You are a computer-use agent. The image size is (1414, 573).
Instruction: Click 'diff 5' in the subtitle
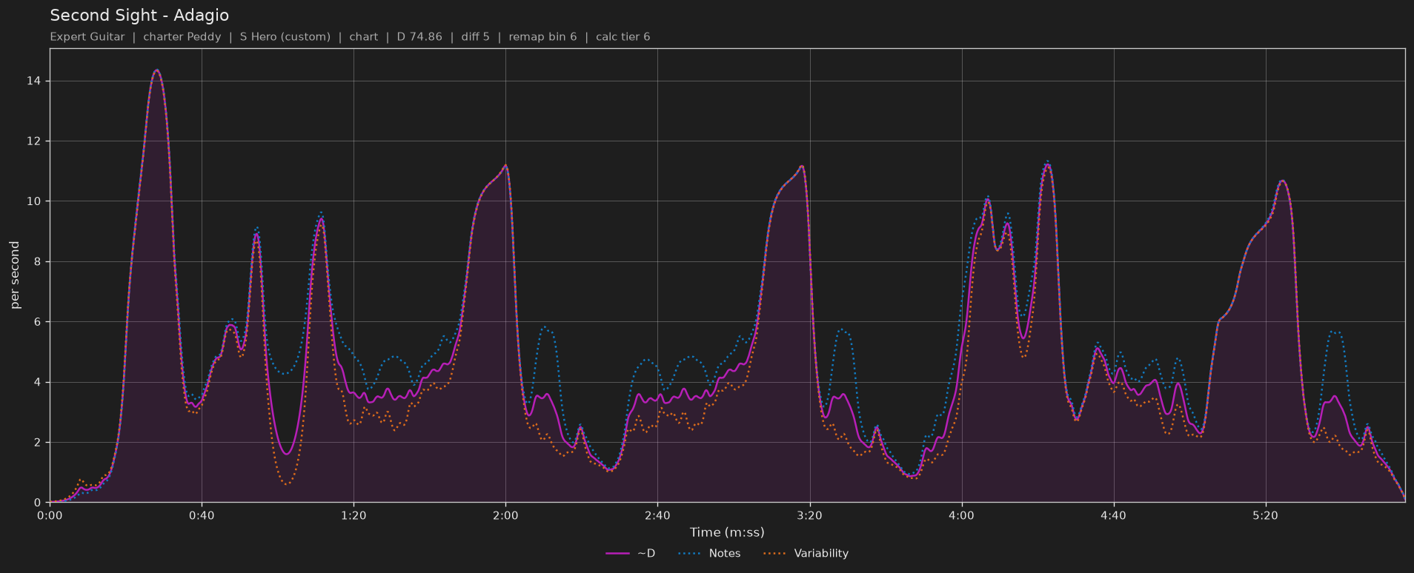pos(476,36)
